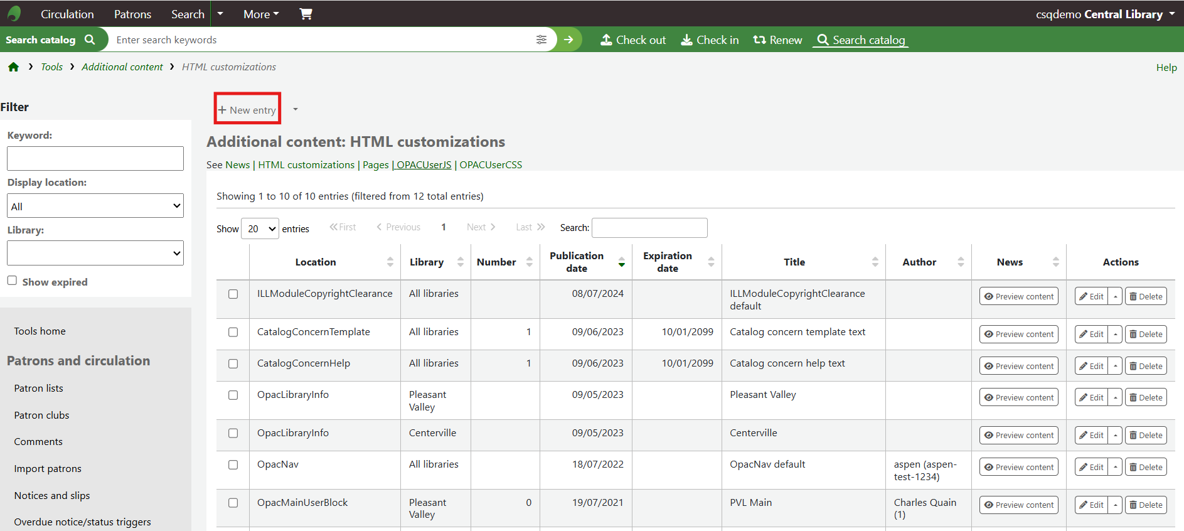Open the shopping cart icon
This screenshot has height=531, width=1184.
pyautogui.click(x=306, y=14)
